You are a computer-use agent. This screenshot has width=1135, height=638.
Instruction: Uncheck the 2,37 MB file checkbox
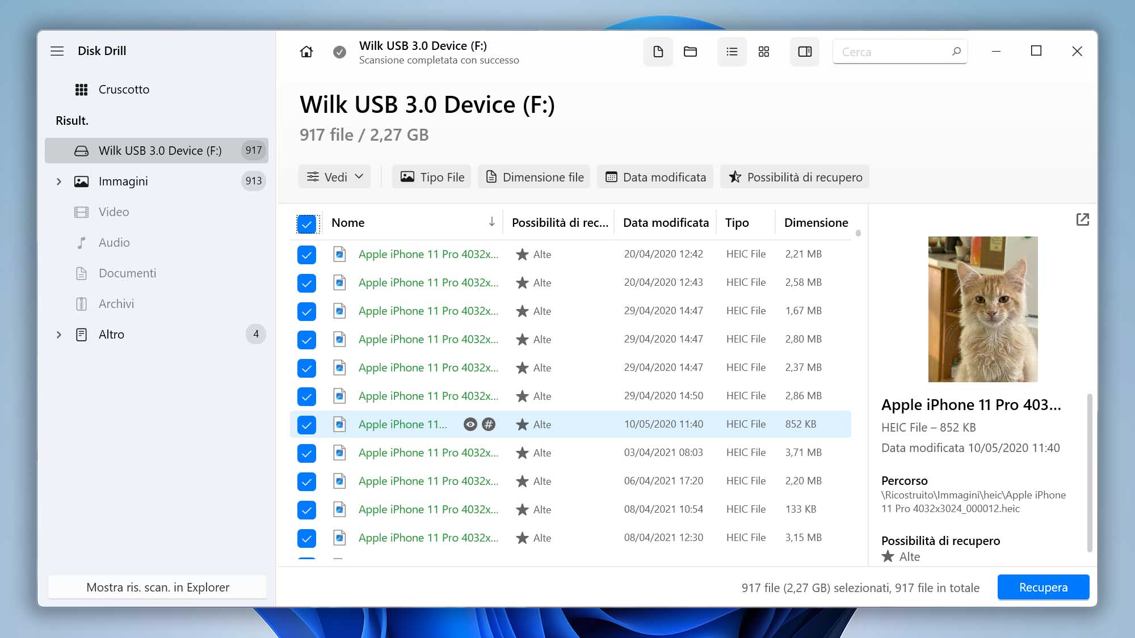306,368
